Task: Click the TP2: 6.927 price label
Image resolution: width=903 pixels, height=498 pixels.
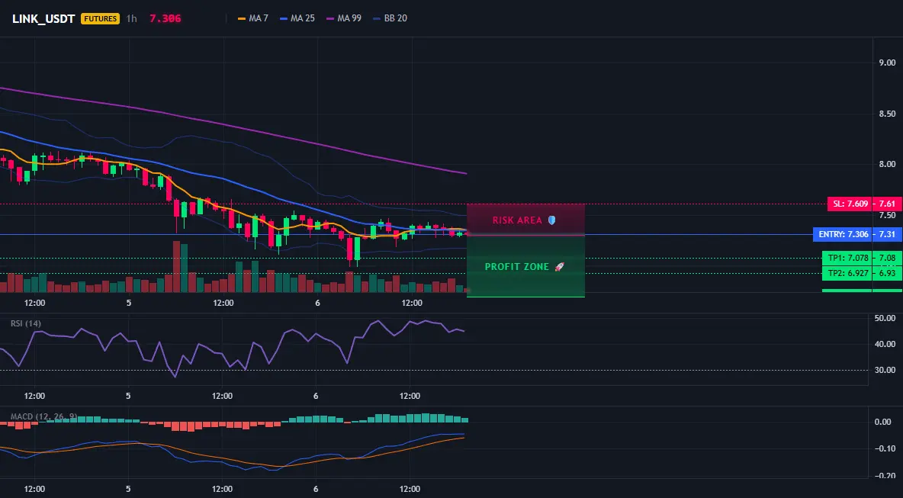Action: (x=847, y=274)
